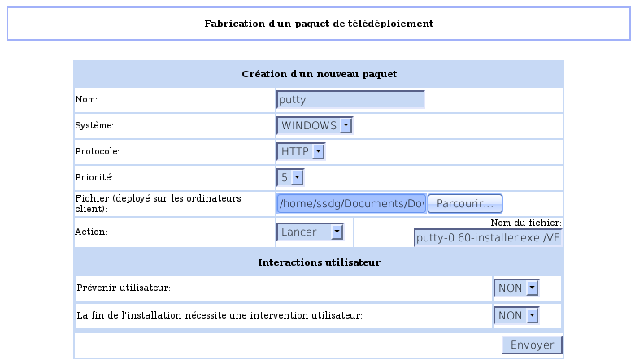
Task: Open the Système dropdown showing WINDOWS
Action: [x=315, y=126]
